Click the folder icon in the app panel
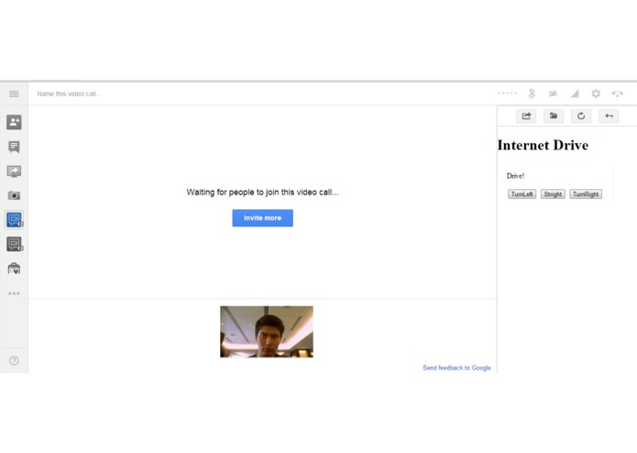This screenshot has height=453, width=637. tap(554, 116)
